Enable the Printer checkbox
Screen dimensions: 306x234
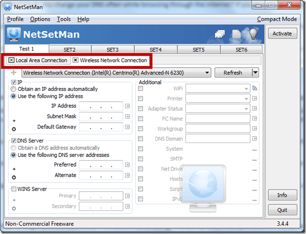(x=140, y=99)
